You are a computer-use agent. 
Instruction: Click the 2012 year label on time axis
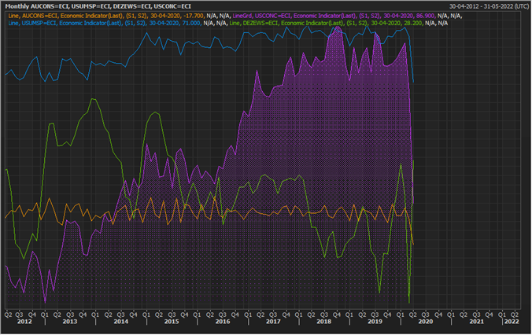[x=24, y=322]
